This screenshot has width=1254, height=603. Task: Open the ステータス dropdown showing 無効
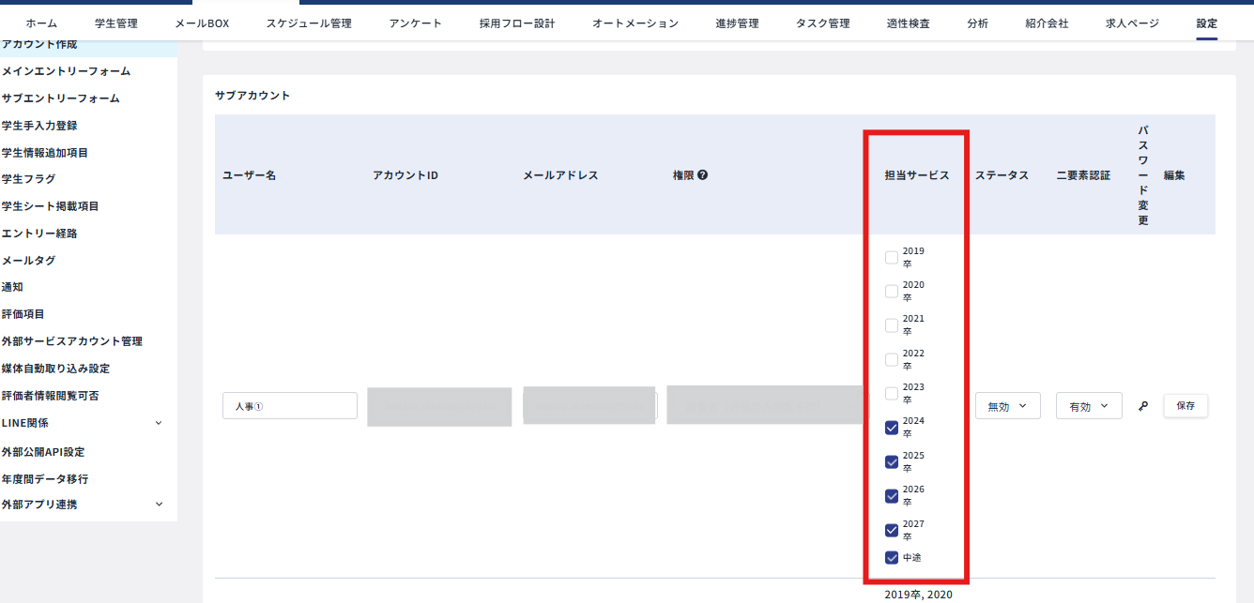click(x=1007, y=406)
